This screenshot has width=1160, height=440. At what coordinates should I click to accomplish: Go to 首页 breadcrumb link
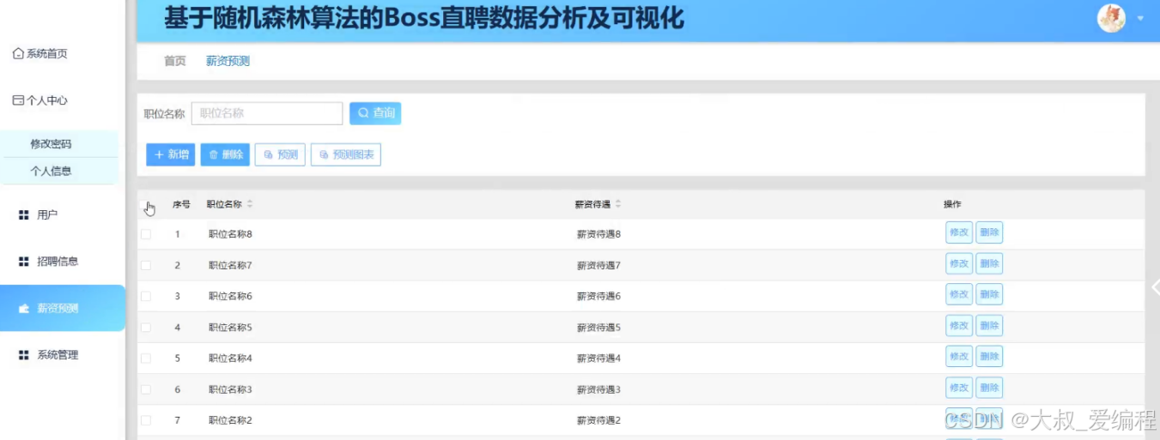(175, 61)
